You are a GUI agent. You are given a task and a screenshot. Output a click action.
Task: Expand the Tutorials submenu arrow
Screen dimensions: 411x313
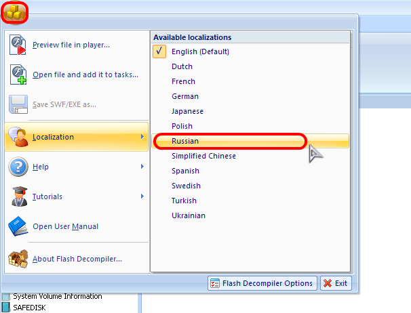point(142,196)
